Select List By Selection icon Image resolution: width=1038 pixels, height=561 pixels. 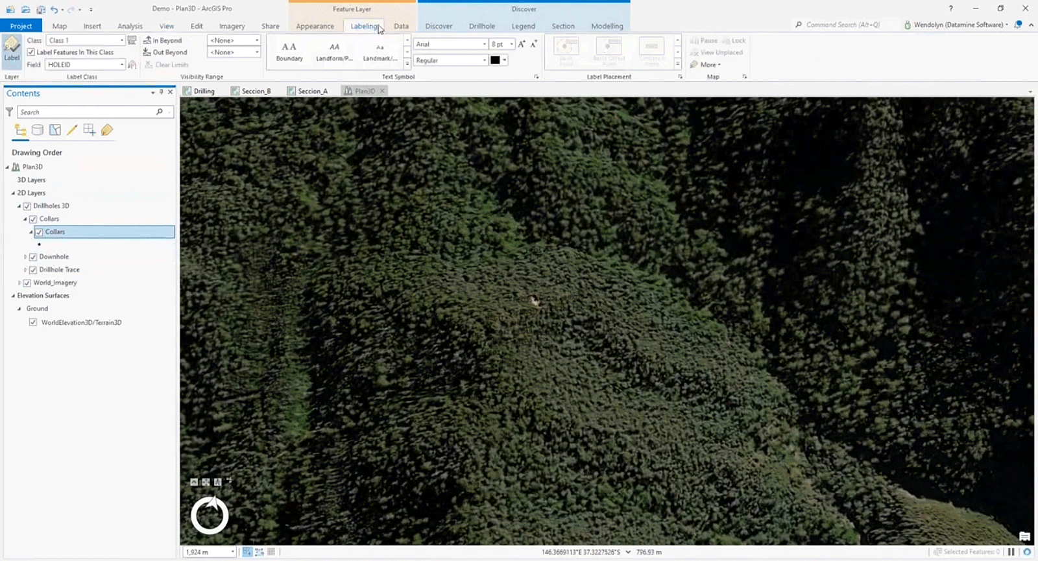(x=55, y=130)
